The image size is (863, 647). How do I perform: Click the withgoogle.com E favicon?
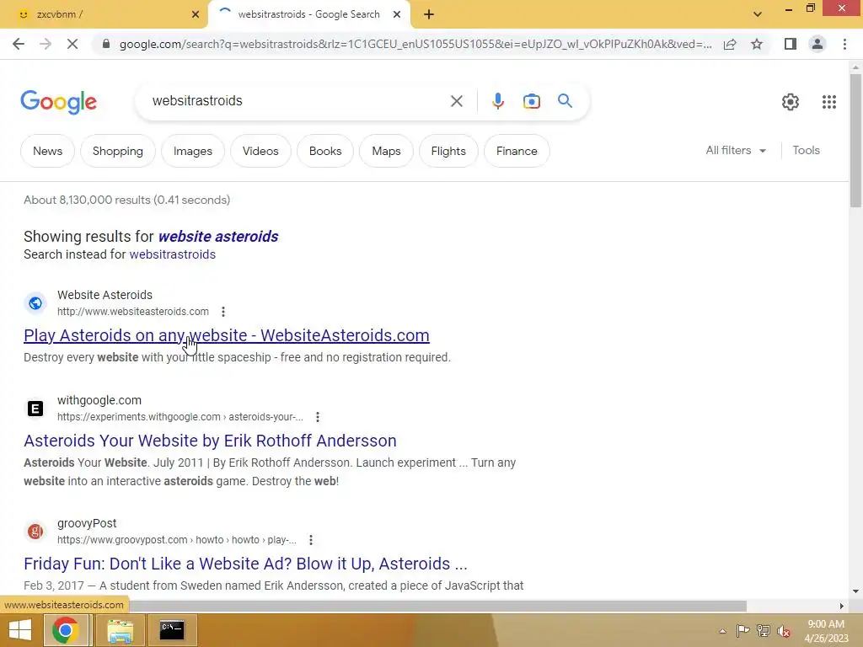(x=35, y=409)
